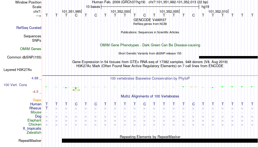Click the Common dbSNP(155) track label

[x=24, y=57]
